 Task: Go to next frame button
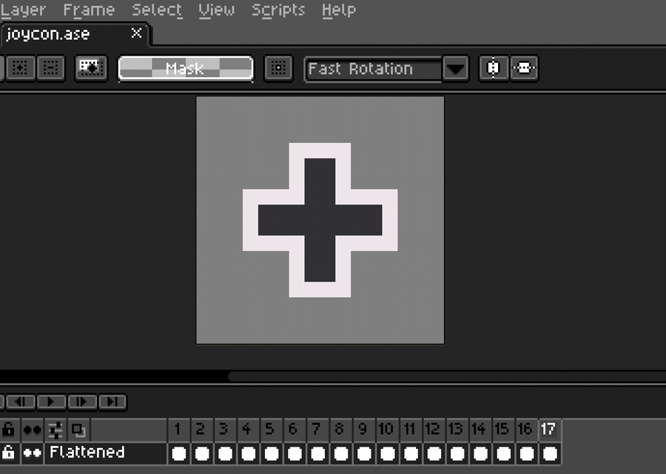point(81,401)
